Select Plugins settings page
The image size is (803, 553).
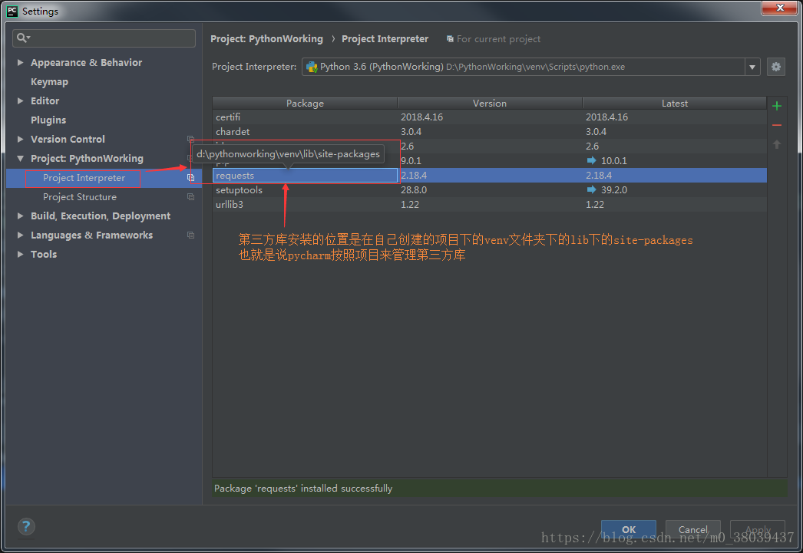(48, 120)
